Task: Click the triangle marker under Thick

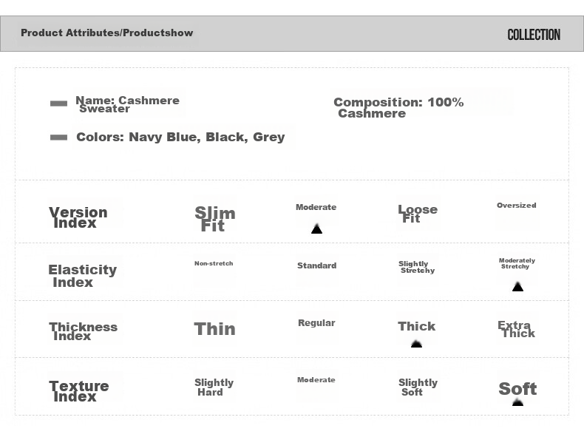Action: pyautogui.click(x=416, y=344)
